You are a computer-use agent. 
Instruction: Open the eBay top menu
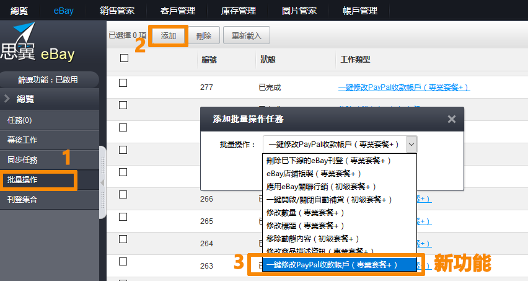pos(63,11)
